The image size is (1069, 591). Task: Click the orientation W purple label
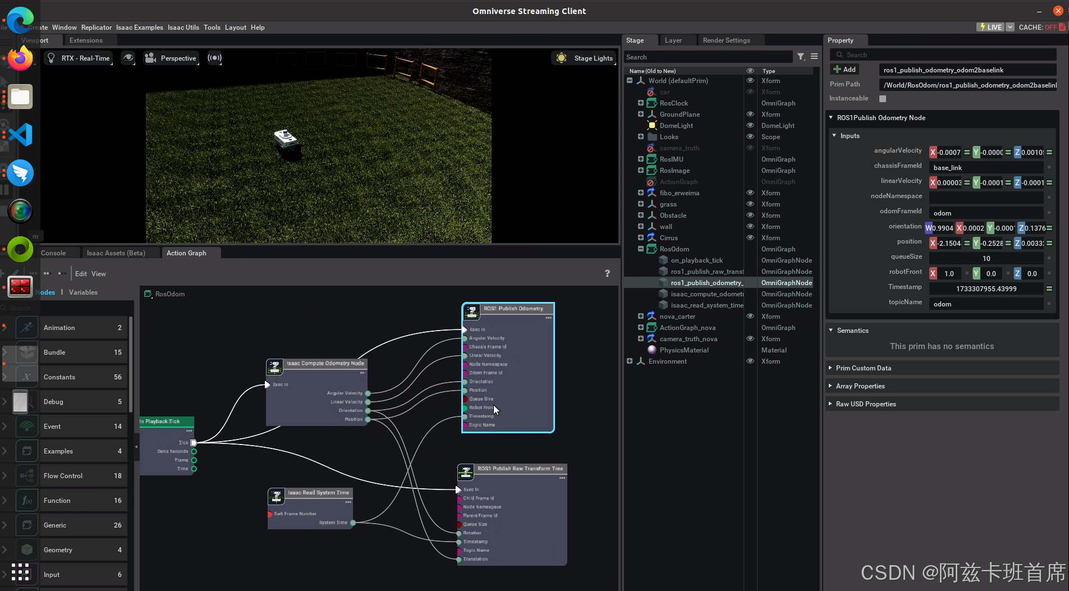pos(929,228)
